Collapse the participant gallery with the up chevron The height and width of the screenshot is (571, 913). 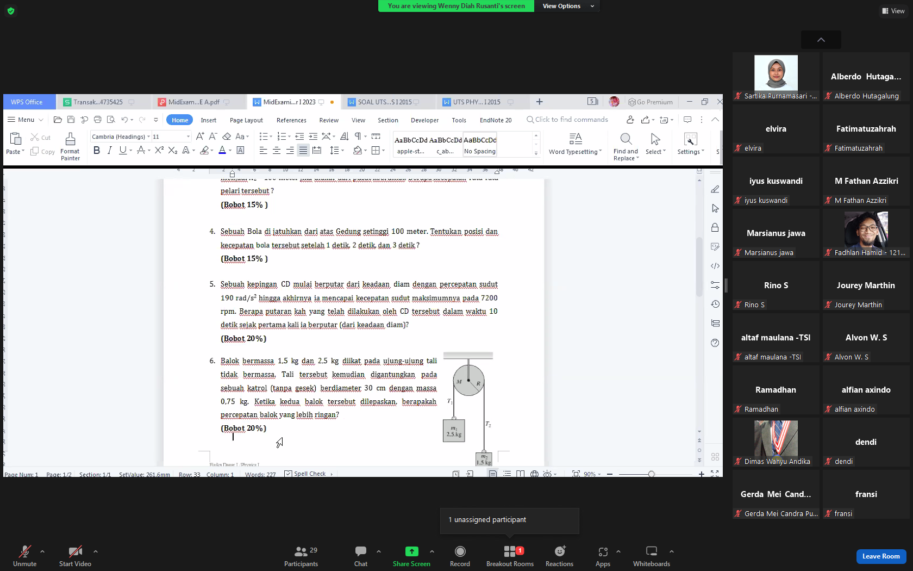(821, 40)
